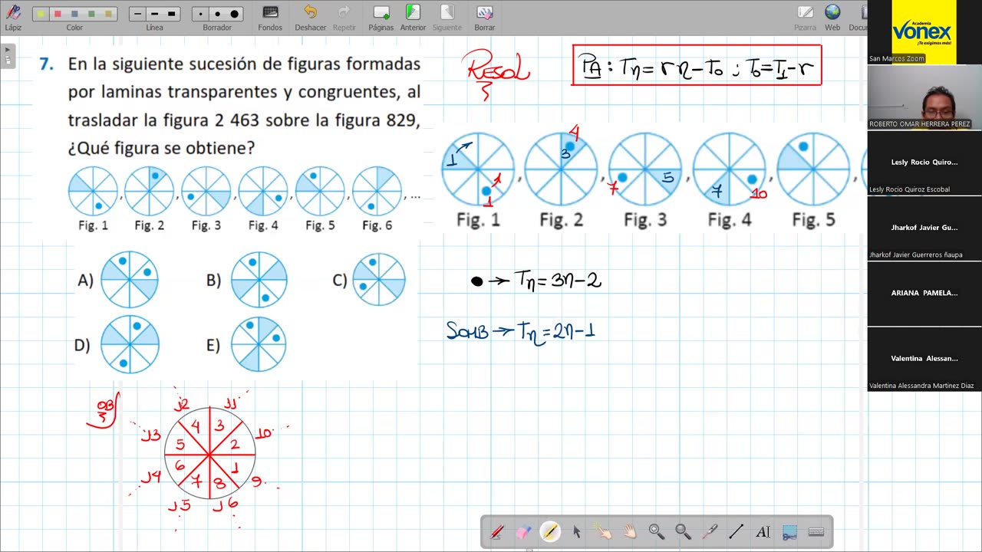This screenshot has width=982, height=552.
Task: Select the pointing-finger interact tool
Action: [604, 531]
